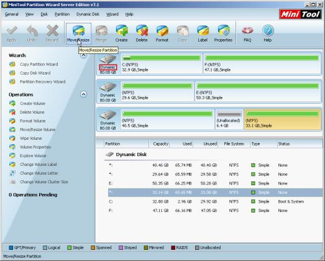Collapse the Wizards panel chevron
325x261 pixels.
pyautogui.click(x=83, y=55)
